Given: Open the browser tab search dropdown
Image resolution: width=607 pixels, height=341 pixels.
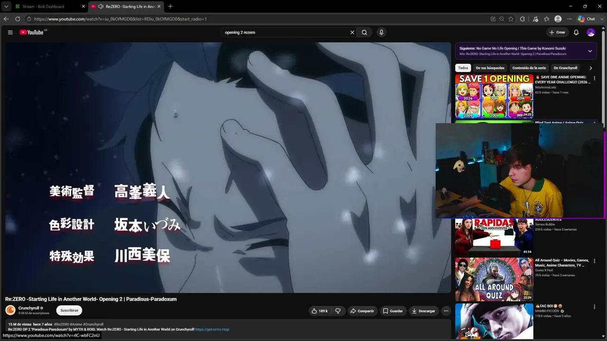Looking at the screenshot, I should [6, 7].
